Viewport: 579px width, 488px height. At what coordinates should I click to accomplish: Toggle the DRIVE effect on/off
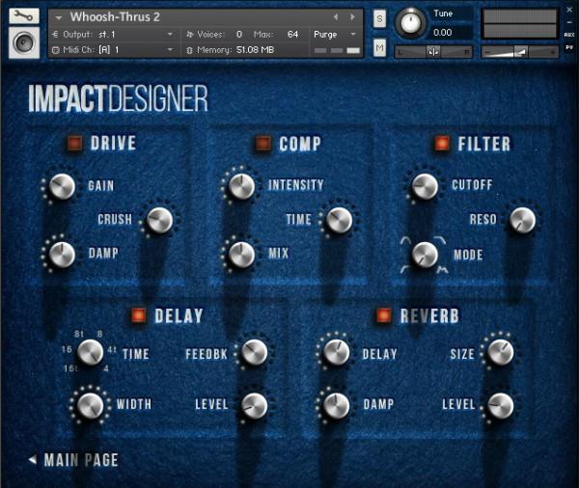coord(74,144)
